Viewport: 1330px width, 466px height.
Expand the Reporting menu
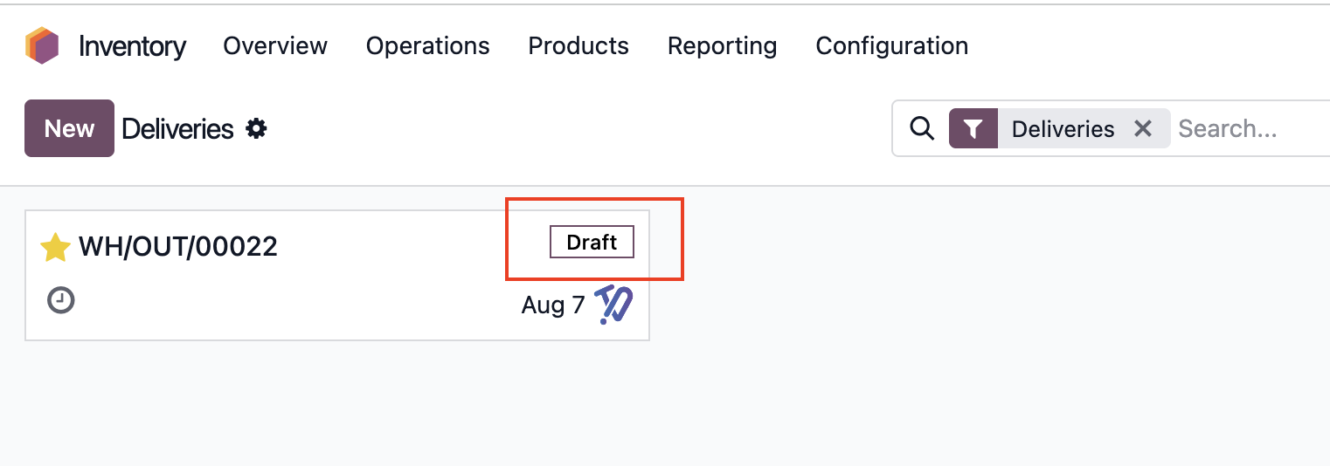point(723,45)
